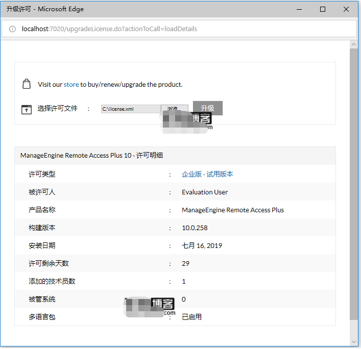Select the build version 10.0.258
This screenshot has height=349, width=361.
click(x=195, y=228)
